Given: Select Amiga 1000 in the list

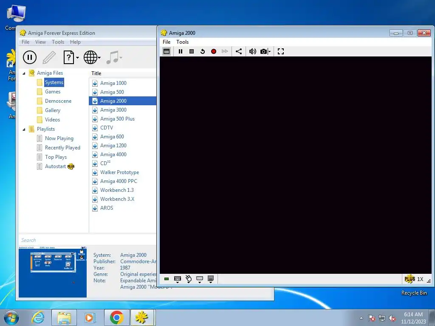Looking at the screenshot, I should [123, 83].
